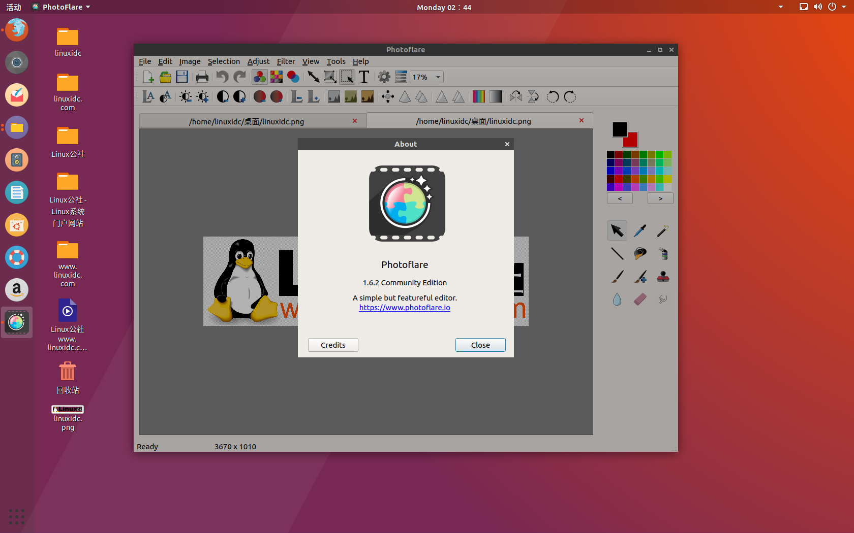Select the paintbrush tool

(x=617, y=276)
